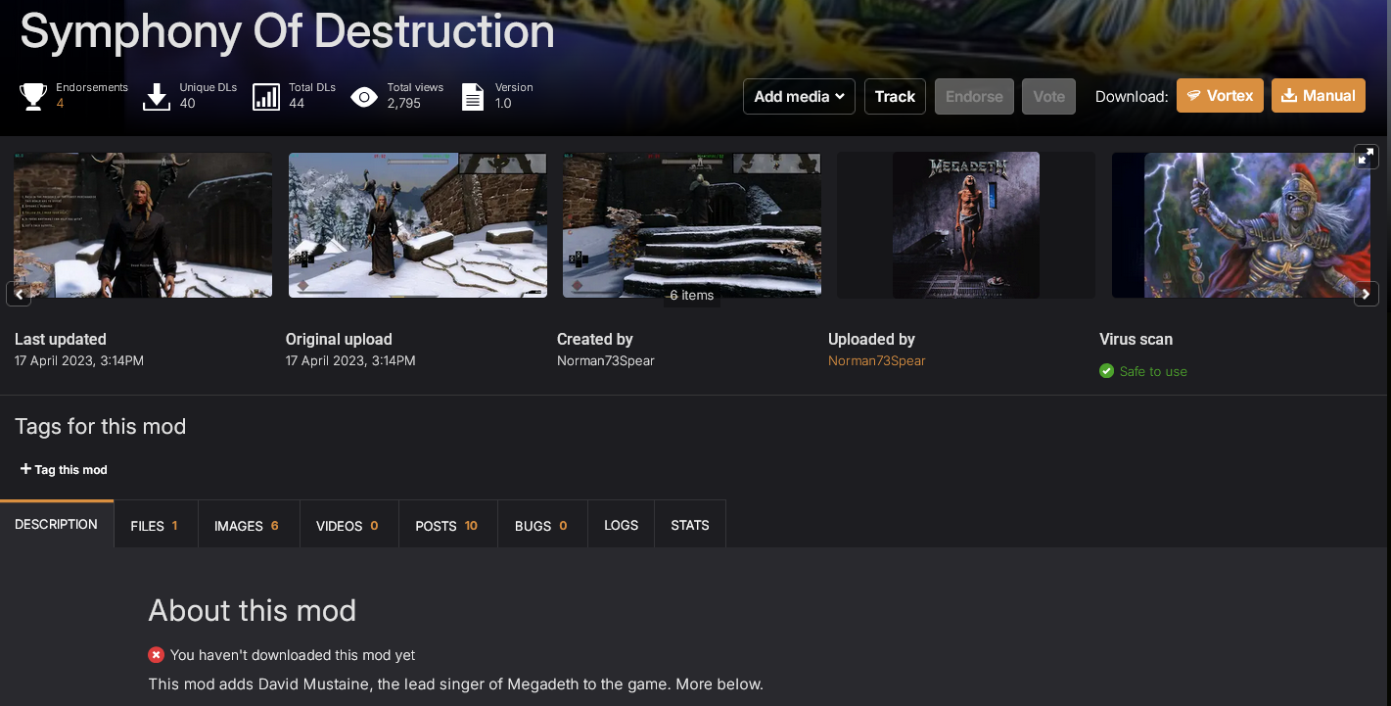Open the Images tab
Screen dimensions: 1391x706
pos(248,526)
